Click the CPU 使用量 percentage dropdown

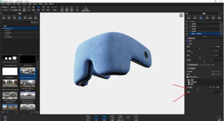[x=13, y=7]
